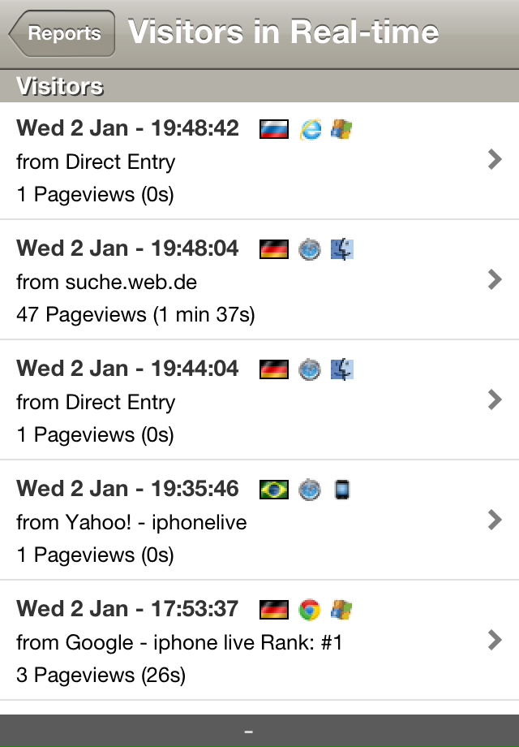Screen dimensions: 519x747
Task: Open the Yahoo! iphonelive visit chevron
Action: (495, 520)
